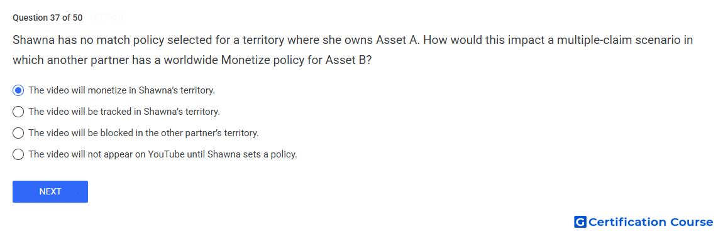
Task: Click the blue G logo icon
Action: (580, 222)
